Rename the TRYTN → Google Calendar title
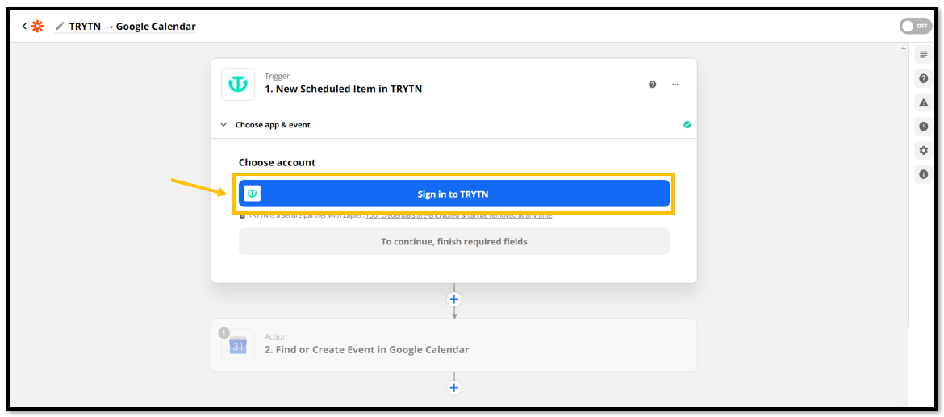Screen dimensions: 944x417 tap(132, 27)
